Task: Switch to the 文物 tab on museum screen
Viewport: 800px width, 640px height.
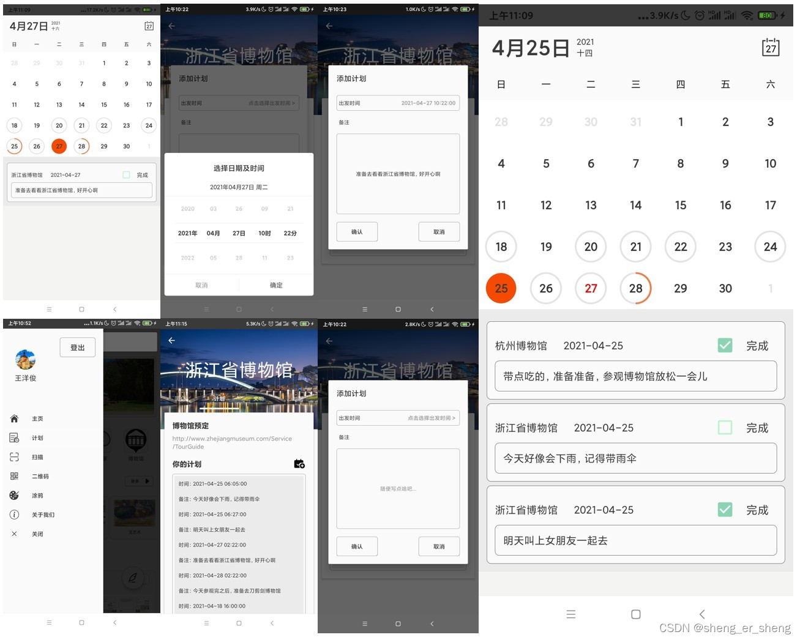Action: click(259, 399)
